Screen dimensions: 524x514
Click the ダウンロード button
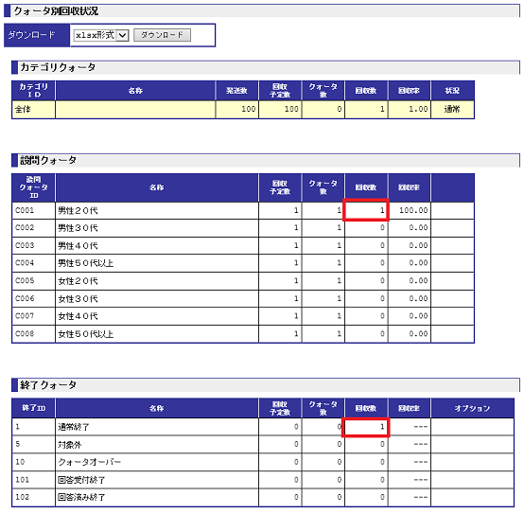[162, 35]
